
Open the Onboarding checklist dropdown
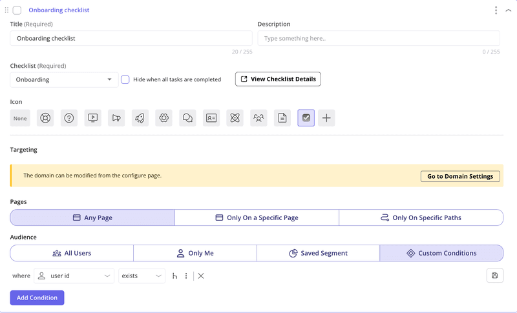pos(64,79)
